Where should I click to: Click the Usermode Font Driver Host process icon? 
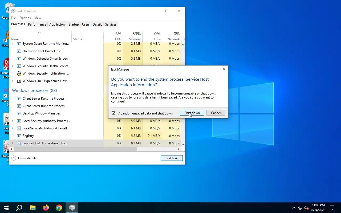click(x=19, y=51)
